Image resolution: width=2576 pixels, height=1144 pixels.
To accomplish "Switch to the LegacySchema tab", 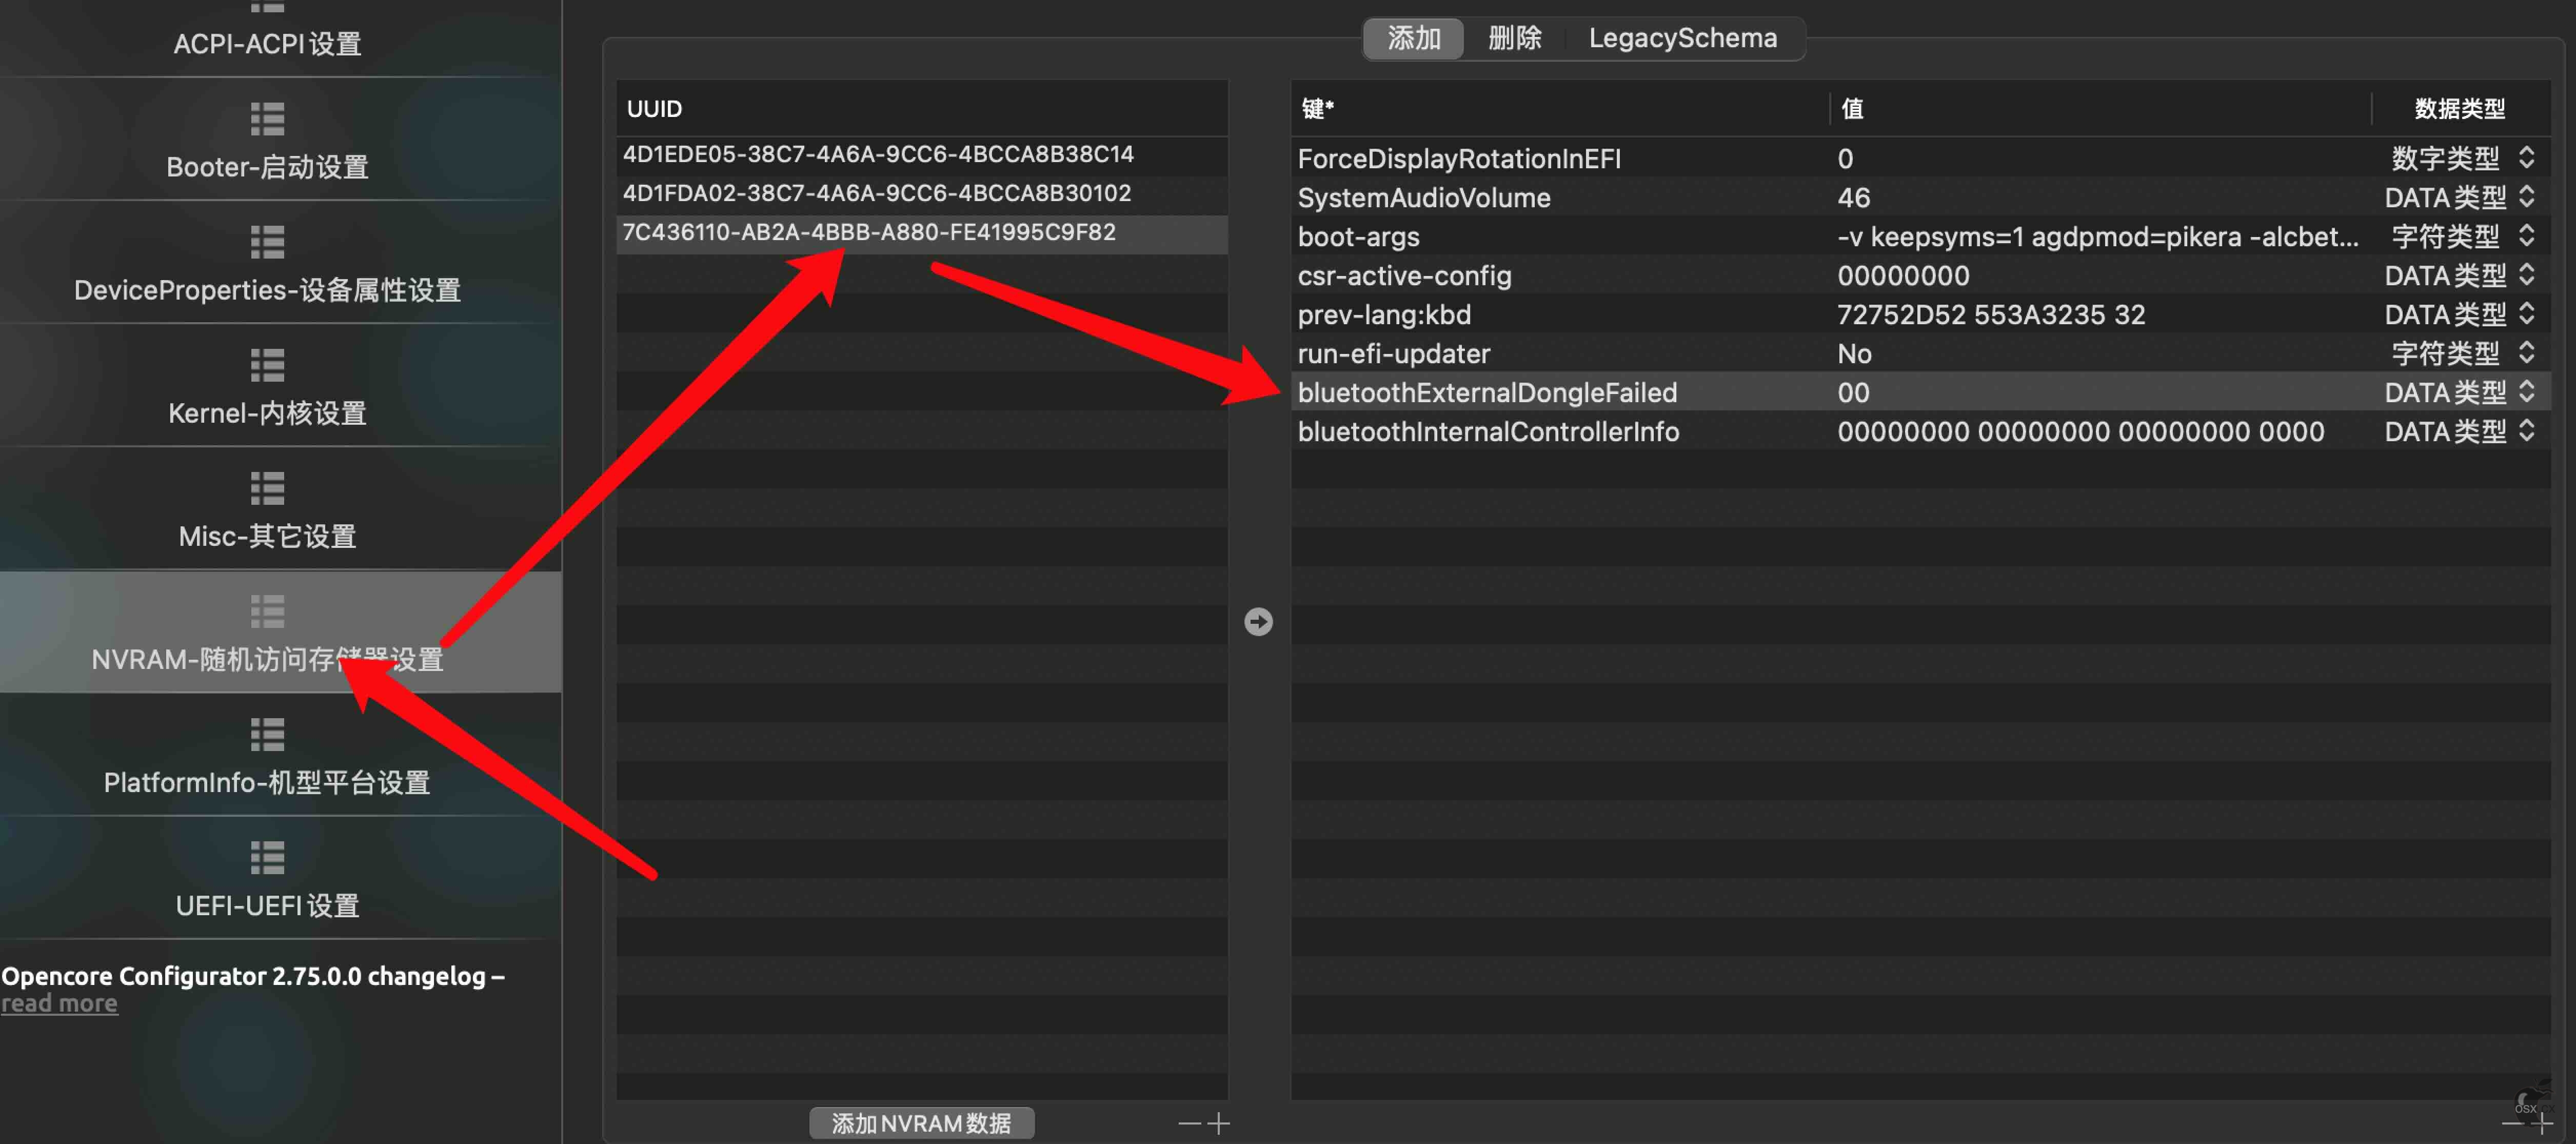I will 1683,38.
